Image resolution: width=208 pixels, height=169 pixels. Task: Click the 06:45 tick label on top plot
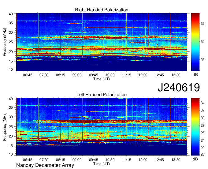[28, 75]
